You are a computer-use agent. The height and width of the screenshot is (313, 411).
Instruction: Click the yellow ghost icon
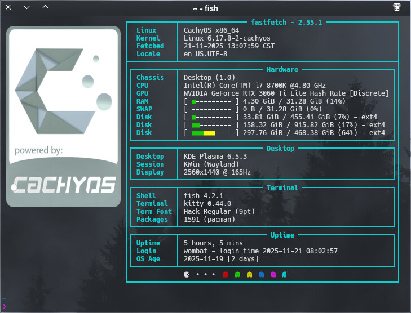(x=249, y=275)
